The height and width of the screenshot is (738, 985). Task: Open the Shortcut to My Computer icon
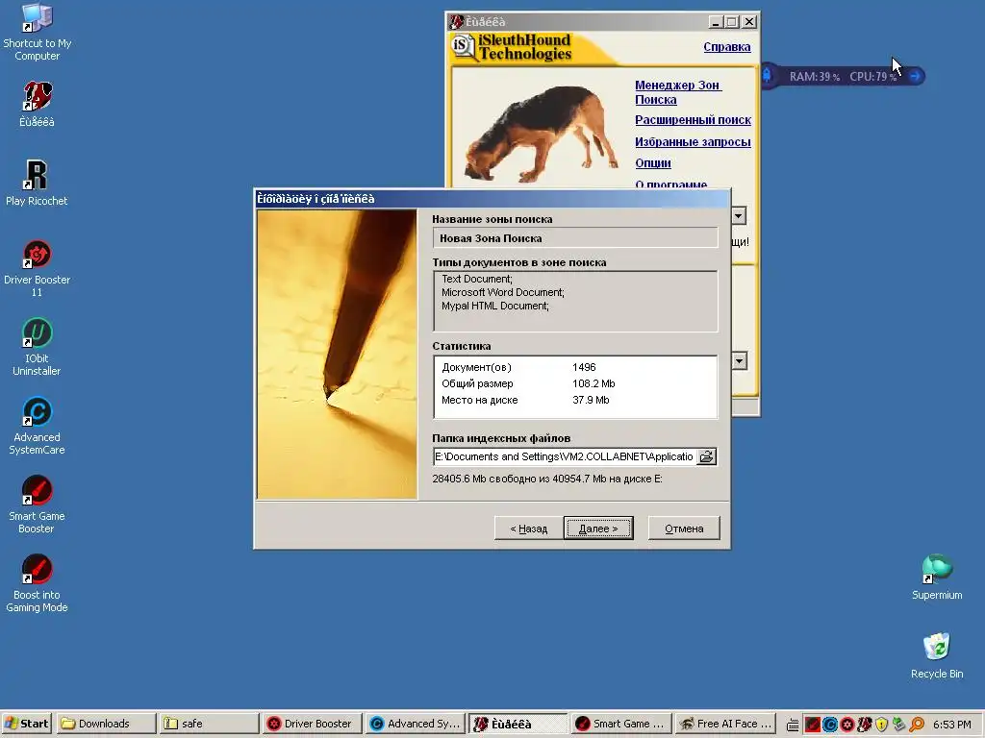point(38,32)
